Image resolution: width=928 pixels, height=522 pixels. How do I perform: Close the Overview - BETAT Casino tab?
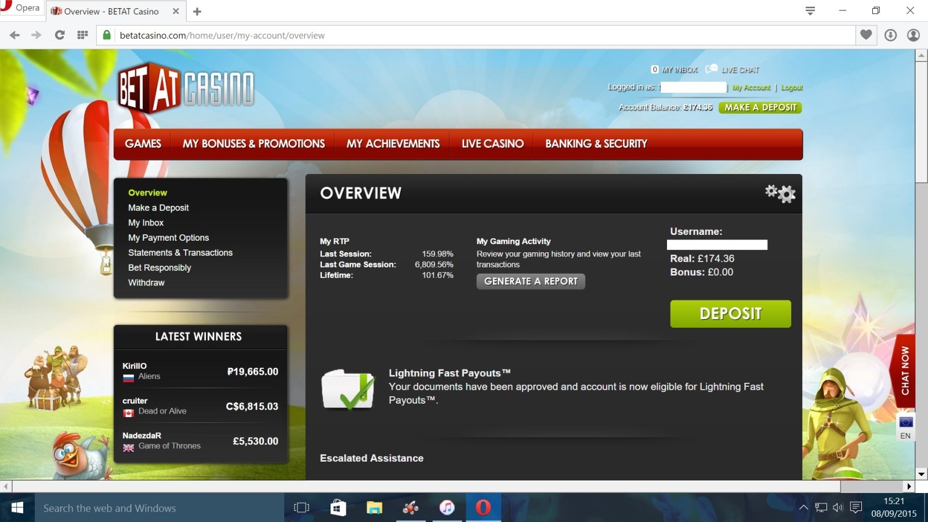(x=176, y=12)
